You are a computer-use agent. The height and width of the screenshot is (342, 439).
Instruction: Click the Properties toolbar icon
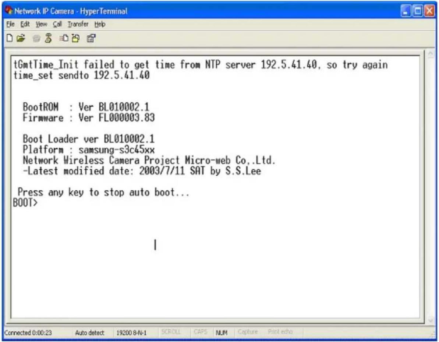click(x=91, y=38)
